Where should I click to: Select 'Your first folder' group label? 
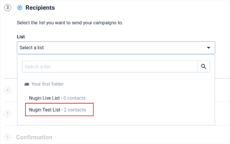(47, 84)
